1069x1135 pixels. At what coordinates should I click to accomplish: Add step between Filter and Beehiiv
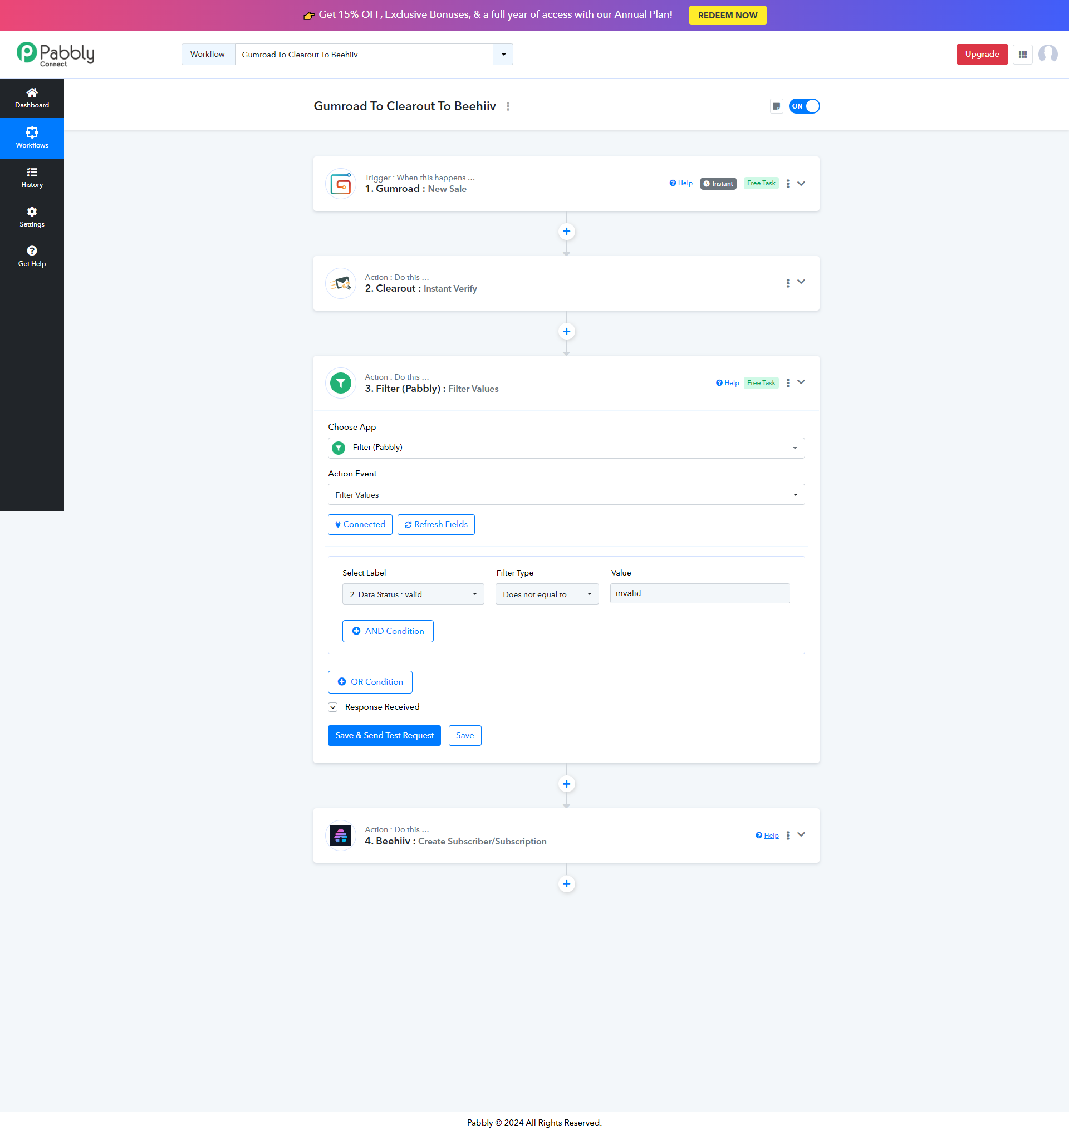(x=566, y=784)
